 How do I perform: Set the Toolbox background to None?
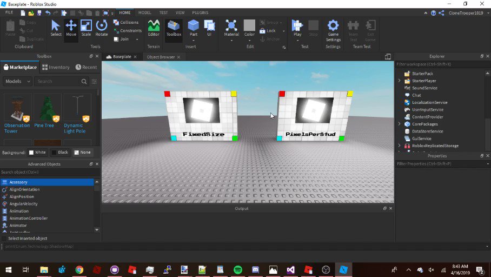(82, 152)
